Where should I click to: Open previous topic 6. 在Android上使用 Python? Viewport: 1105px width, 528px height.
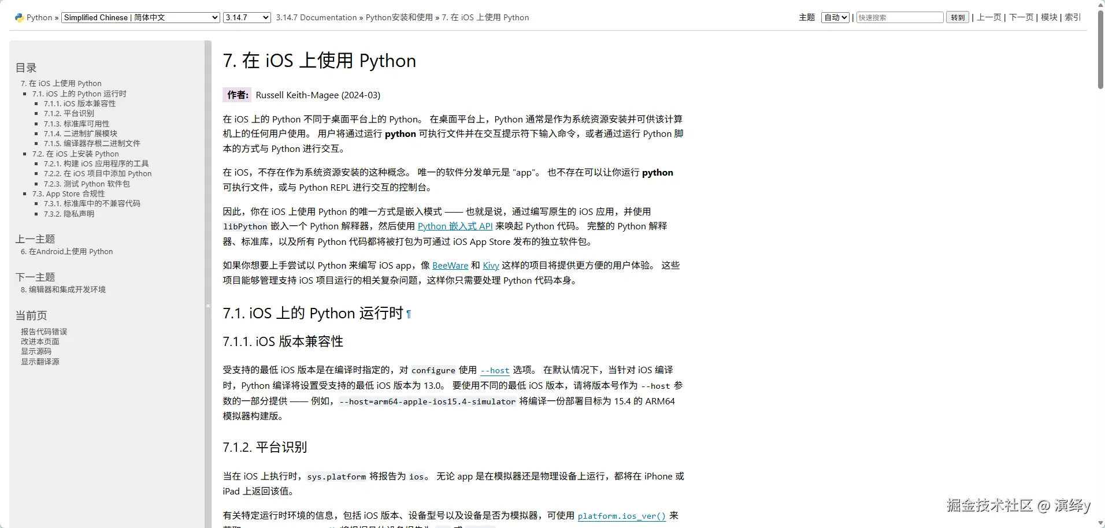click(67, 251)
